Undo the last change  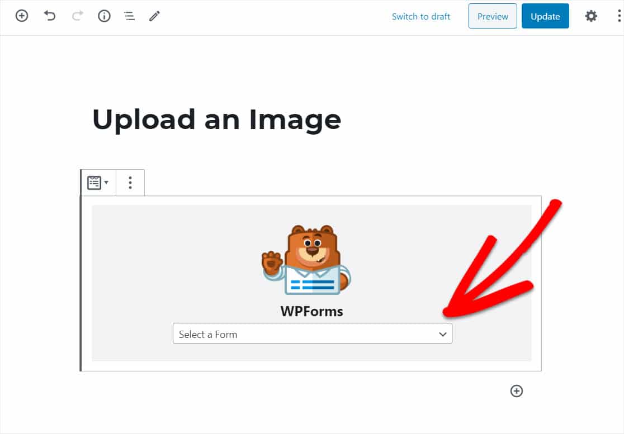[x=50, y=16]
